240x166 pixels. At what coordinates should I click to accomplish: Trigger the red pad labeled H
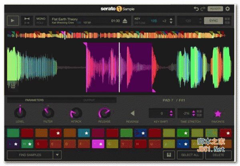140,144
